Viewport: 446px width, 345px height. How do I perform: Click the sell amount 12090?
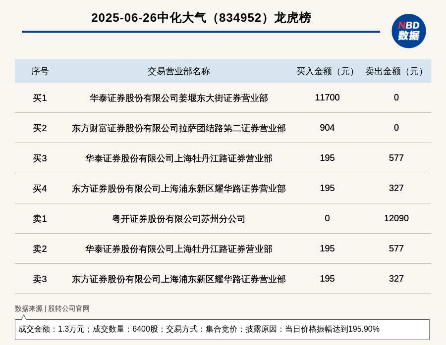396,218
